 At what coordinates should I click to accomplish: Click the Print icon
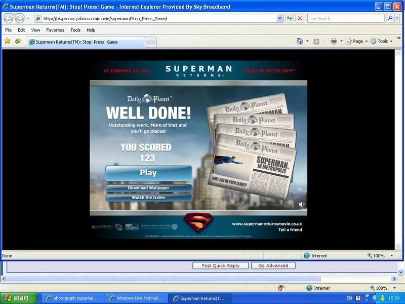334,41
